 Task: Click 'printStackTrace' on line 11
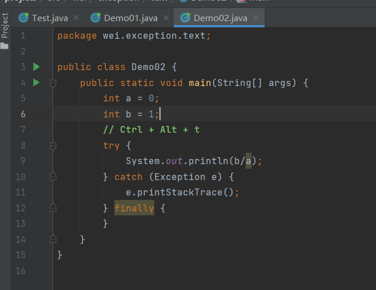[x=180, y=193]
